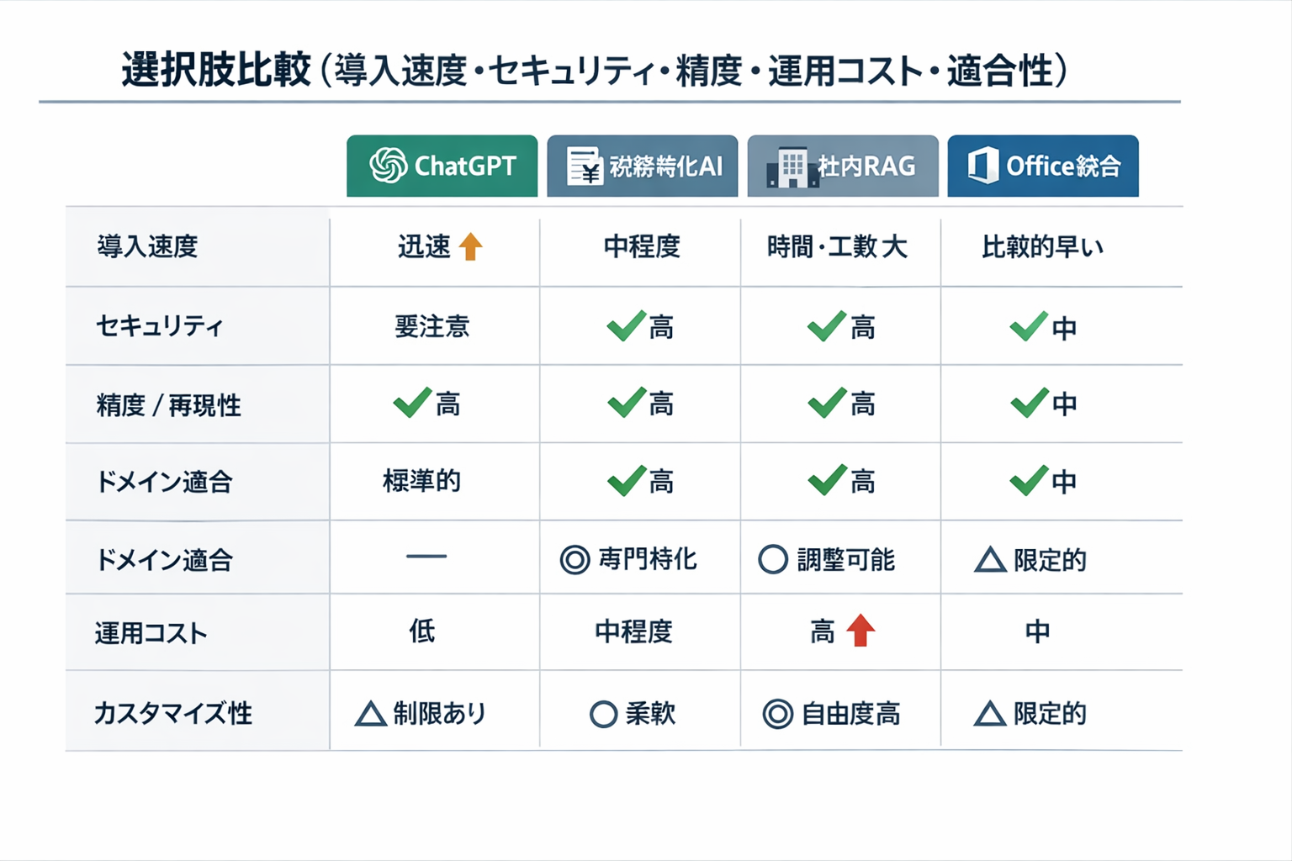
Task: Click ドメイン適合 checkmark under 税務特化AI
Action: (627, 480)
